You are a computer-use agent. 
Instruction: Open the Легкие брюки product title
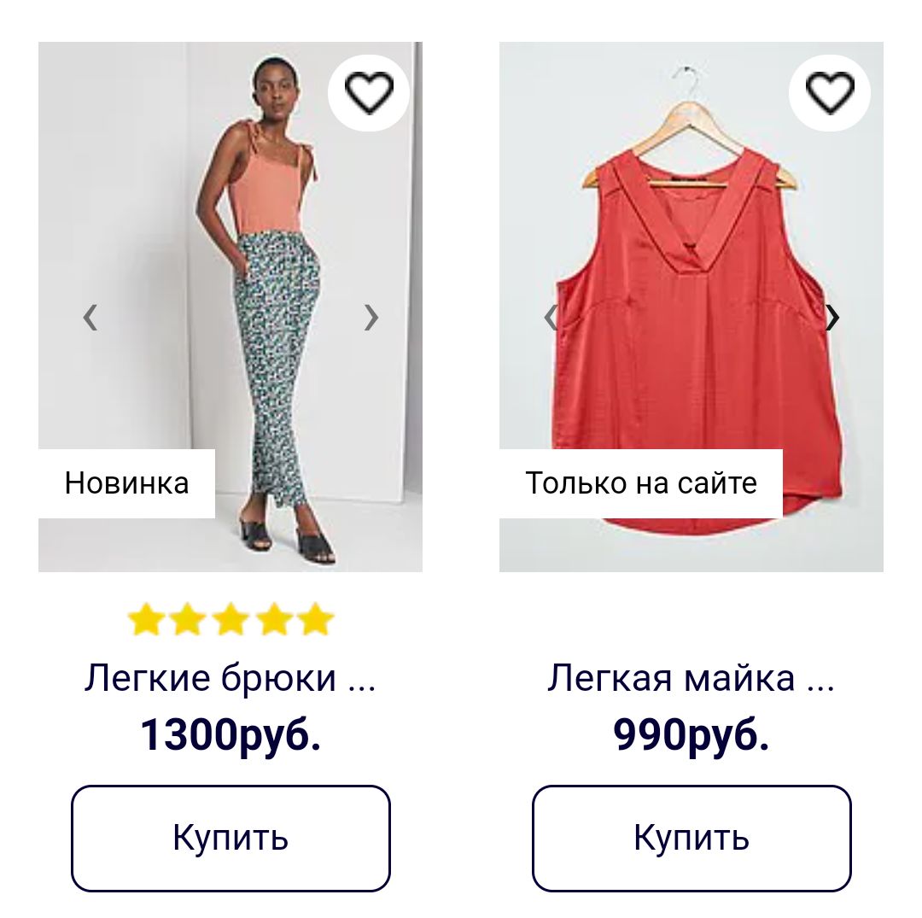(230, 678)
